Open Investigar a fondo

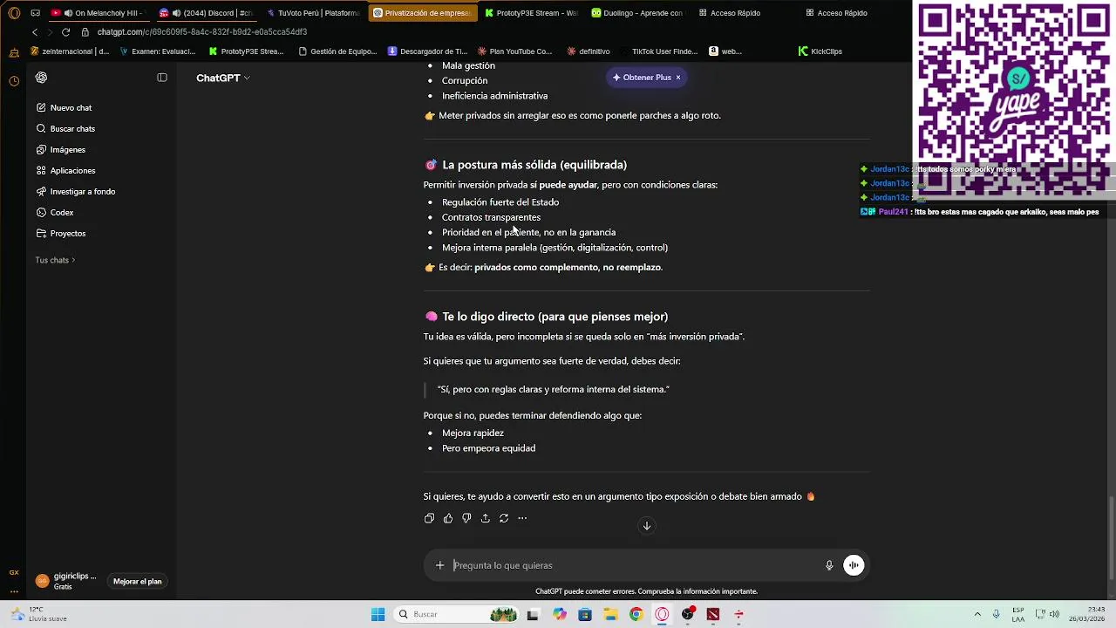click(76, 192)
